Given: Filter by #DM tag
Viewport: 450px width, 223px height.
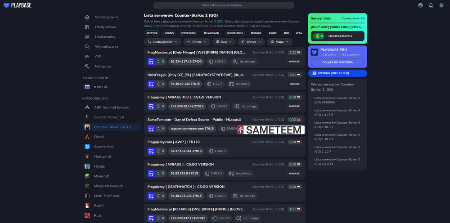Looking at the screenshot, I should [x=286, y=33].
